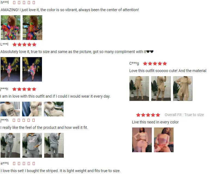View second pink outfit seated photo
This screenshot has width=218, height=174.
pyautogui.click(x=164, y=140)
